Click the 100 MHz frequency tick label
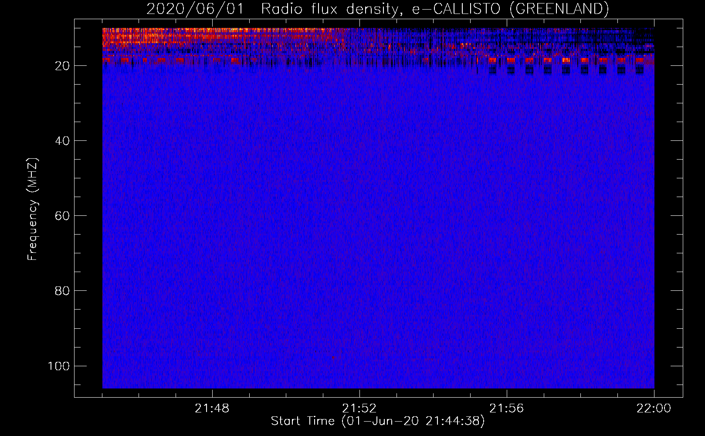The image size is (705, 436). pos(59,366)
